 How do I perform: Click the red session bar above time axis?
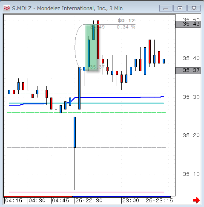coord(38,197)
